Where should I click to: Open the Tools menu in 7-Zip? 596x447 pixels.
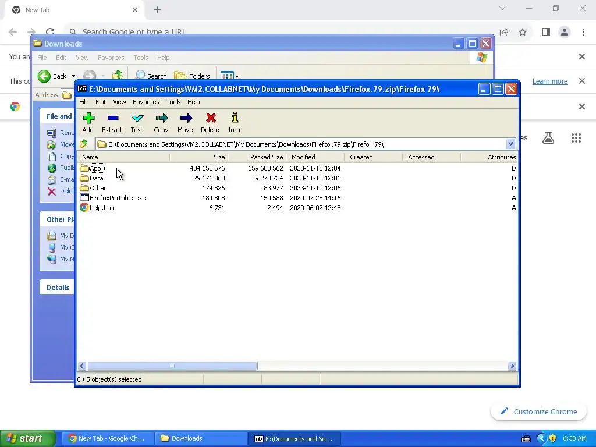point(173,102)
